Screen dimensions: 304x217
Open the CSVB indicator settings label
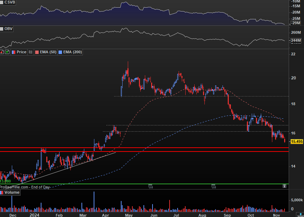[9, 2]
